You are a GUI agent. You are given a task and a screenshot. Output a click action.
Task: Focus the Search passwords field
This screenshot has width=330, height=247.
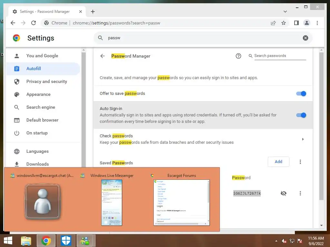(x=280, y=56)
